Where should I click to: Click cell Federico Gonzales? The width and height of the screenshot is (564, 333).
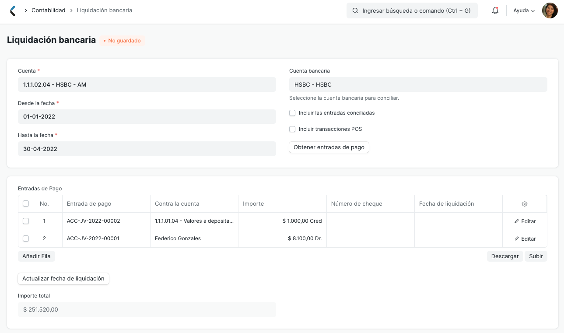194,239
